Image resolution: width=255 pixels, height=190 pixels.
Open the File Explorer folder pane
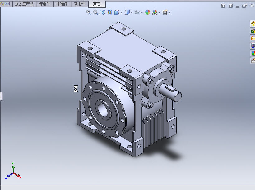coord(253,38)
